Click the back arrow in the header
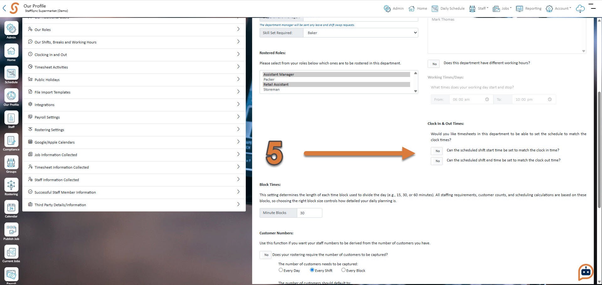Image resolution: width=602 pixels, height=285 pixels. coord(4,8)
